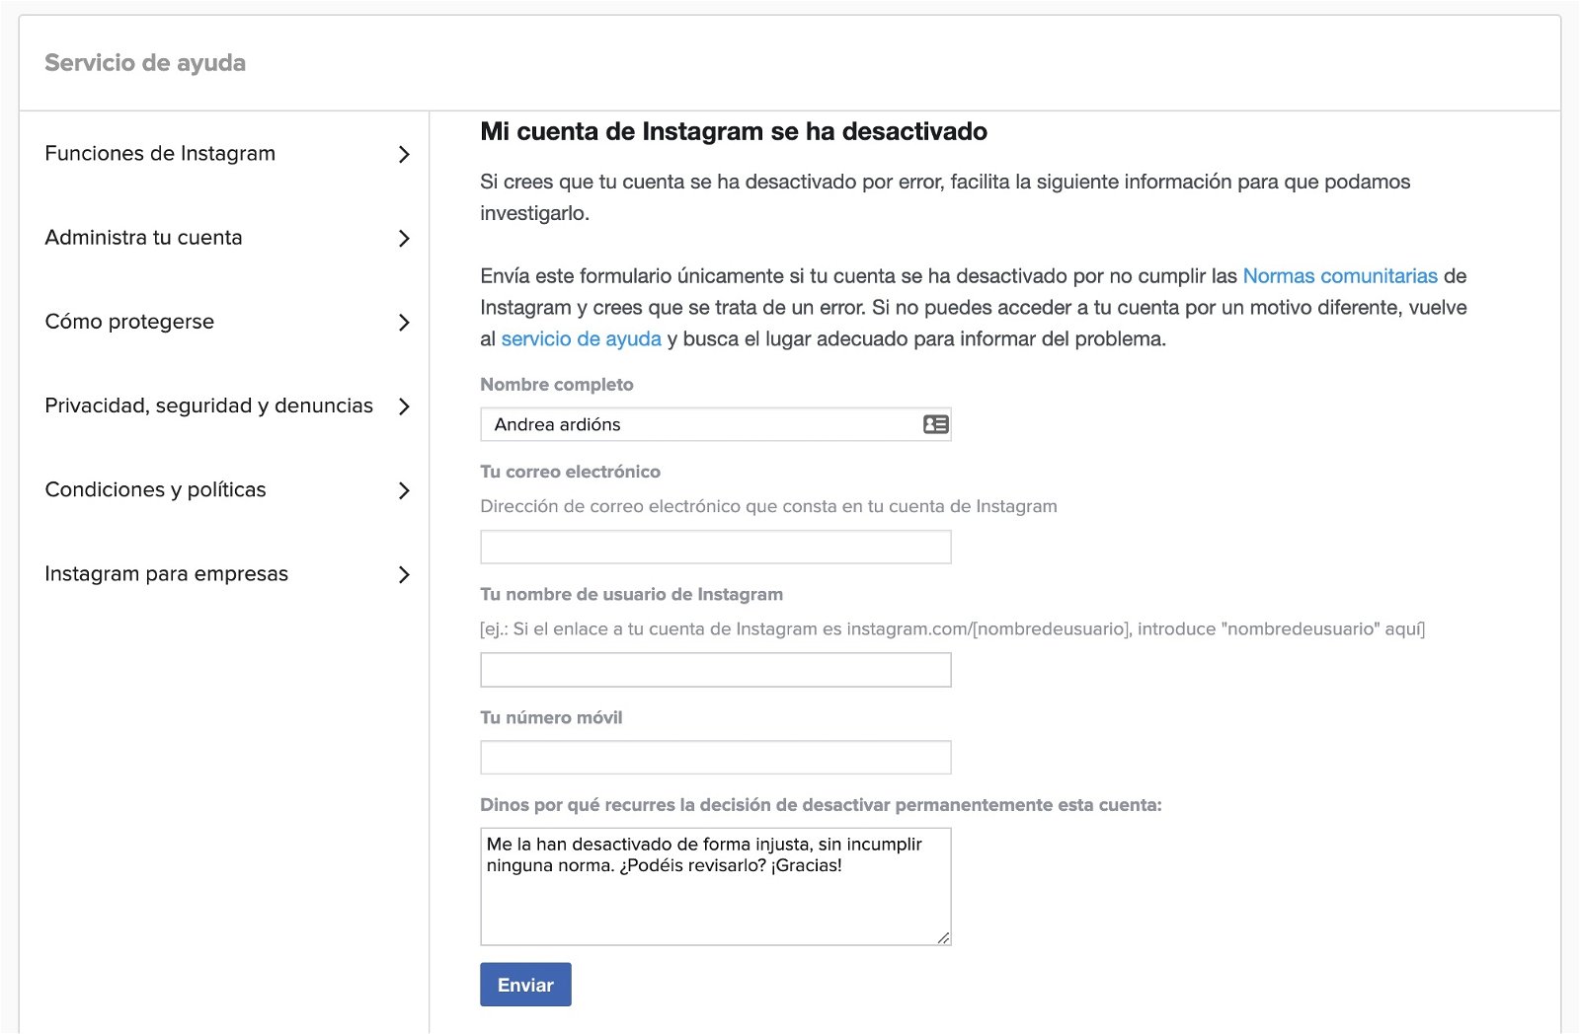The height and width of the screenshot is (1034, 1580).
Task: Click the Dinos por qué recurres label
Action: 821,805
